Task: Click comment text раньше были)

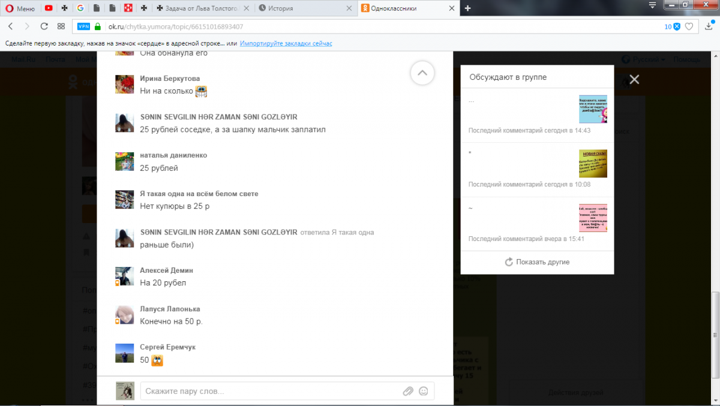Action: 167,245
